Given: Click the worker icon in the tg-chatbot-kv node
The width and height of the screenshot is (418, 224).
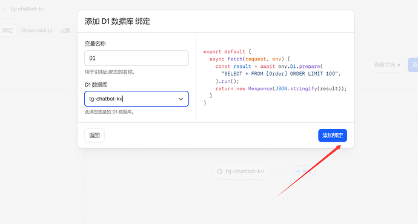Looking at the screenshot, I should pos(220,171).
